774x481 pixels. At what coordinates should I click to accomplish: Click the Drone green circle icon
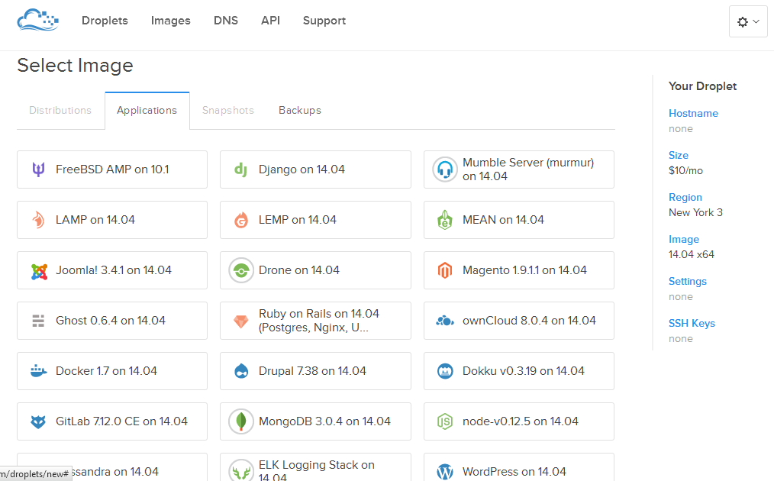point(241,270)
